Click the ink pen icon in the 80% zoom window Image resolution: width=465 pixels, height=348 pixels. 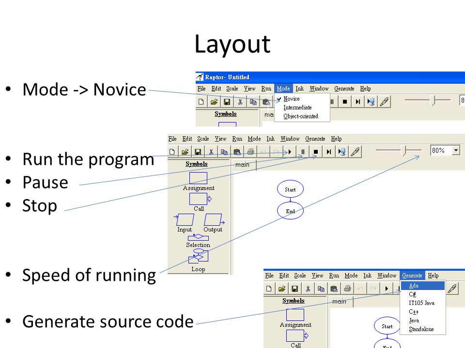pyautogui.click(x=355, y=152)
